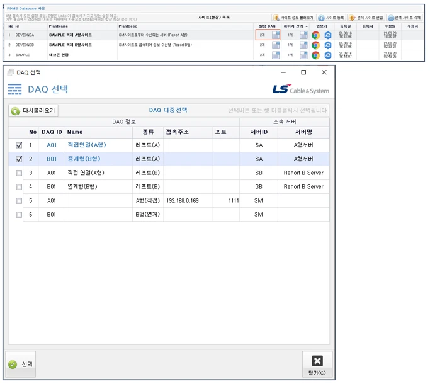Select SAMPLE 복제 B형사이트 plant name
Screen dimensions: 430x386
(x=71, y=45)
